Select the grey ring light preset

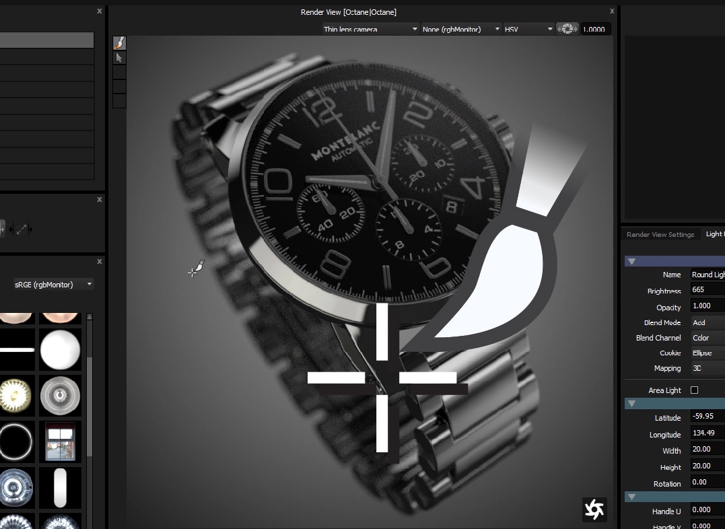pos(60,395)
